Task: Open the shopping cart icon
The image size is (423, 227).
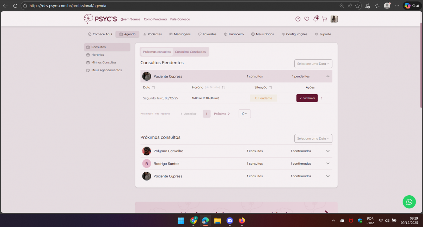Action: [x=324, y=19]
